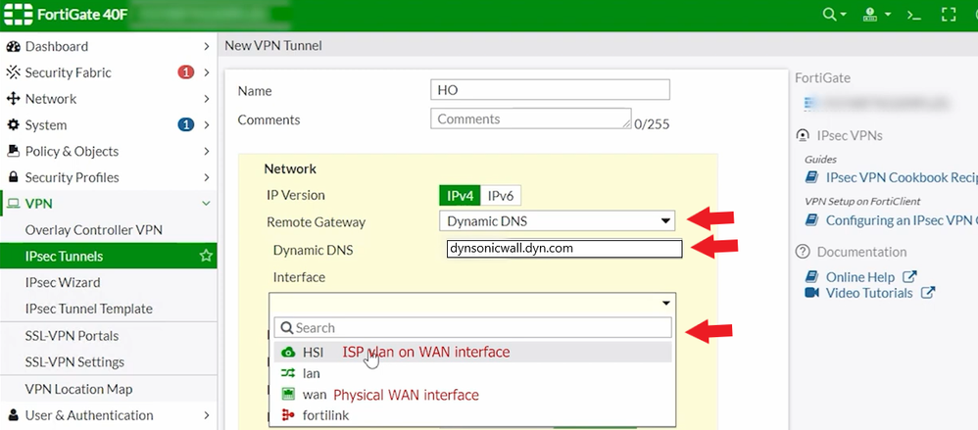The image size is (978, 430).
Task: Click the User & Authentication icon
Action: click(x=13, y=415)
